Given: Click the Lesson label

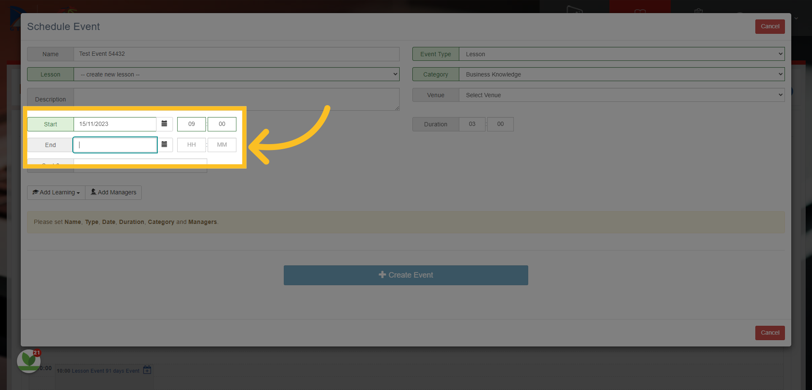Looking at the screenshot, I should click(50, 74).
